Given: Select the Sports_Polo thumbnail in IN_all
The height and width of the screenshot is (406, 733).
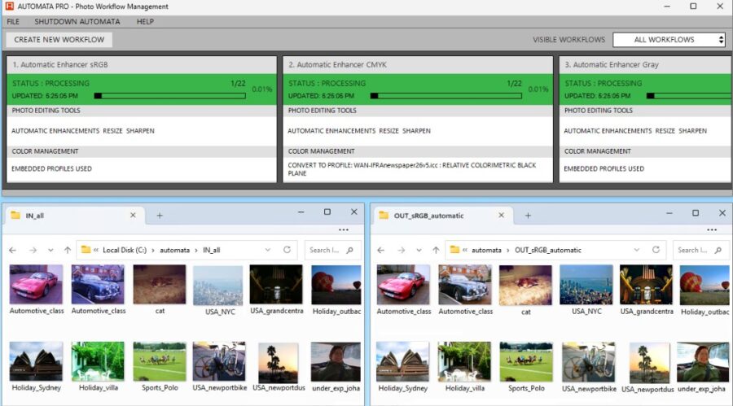Looking at the screenshot, I should click(x=160, y=361).
